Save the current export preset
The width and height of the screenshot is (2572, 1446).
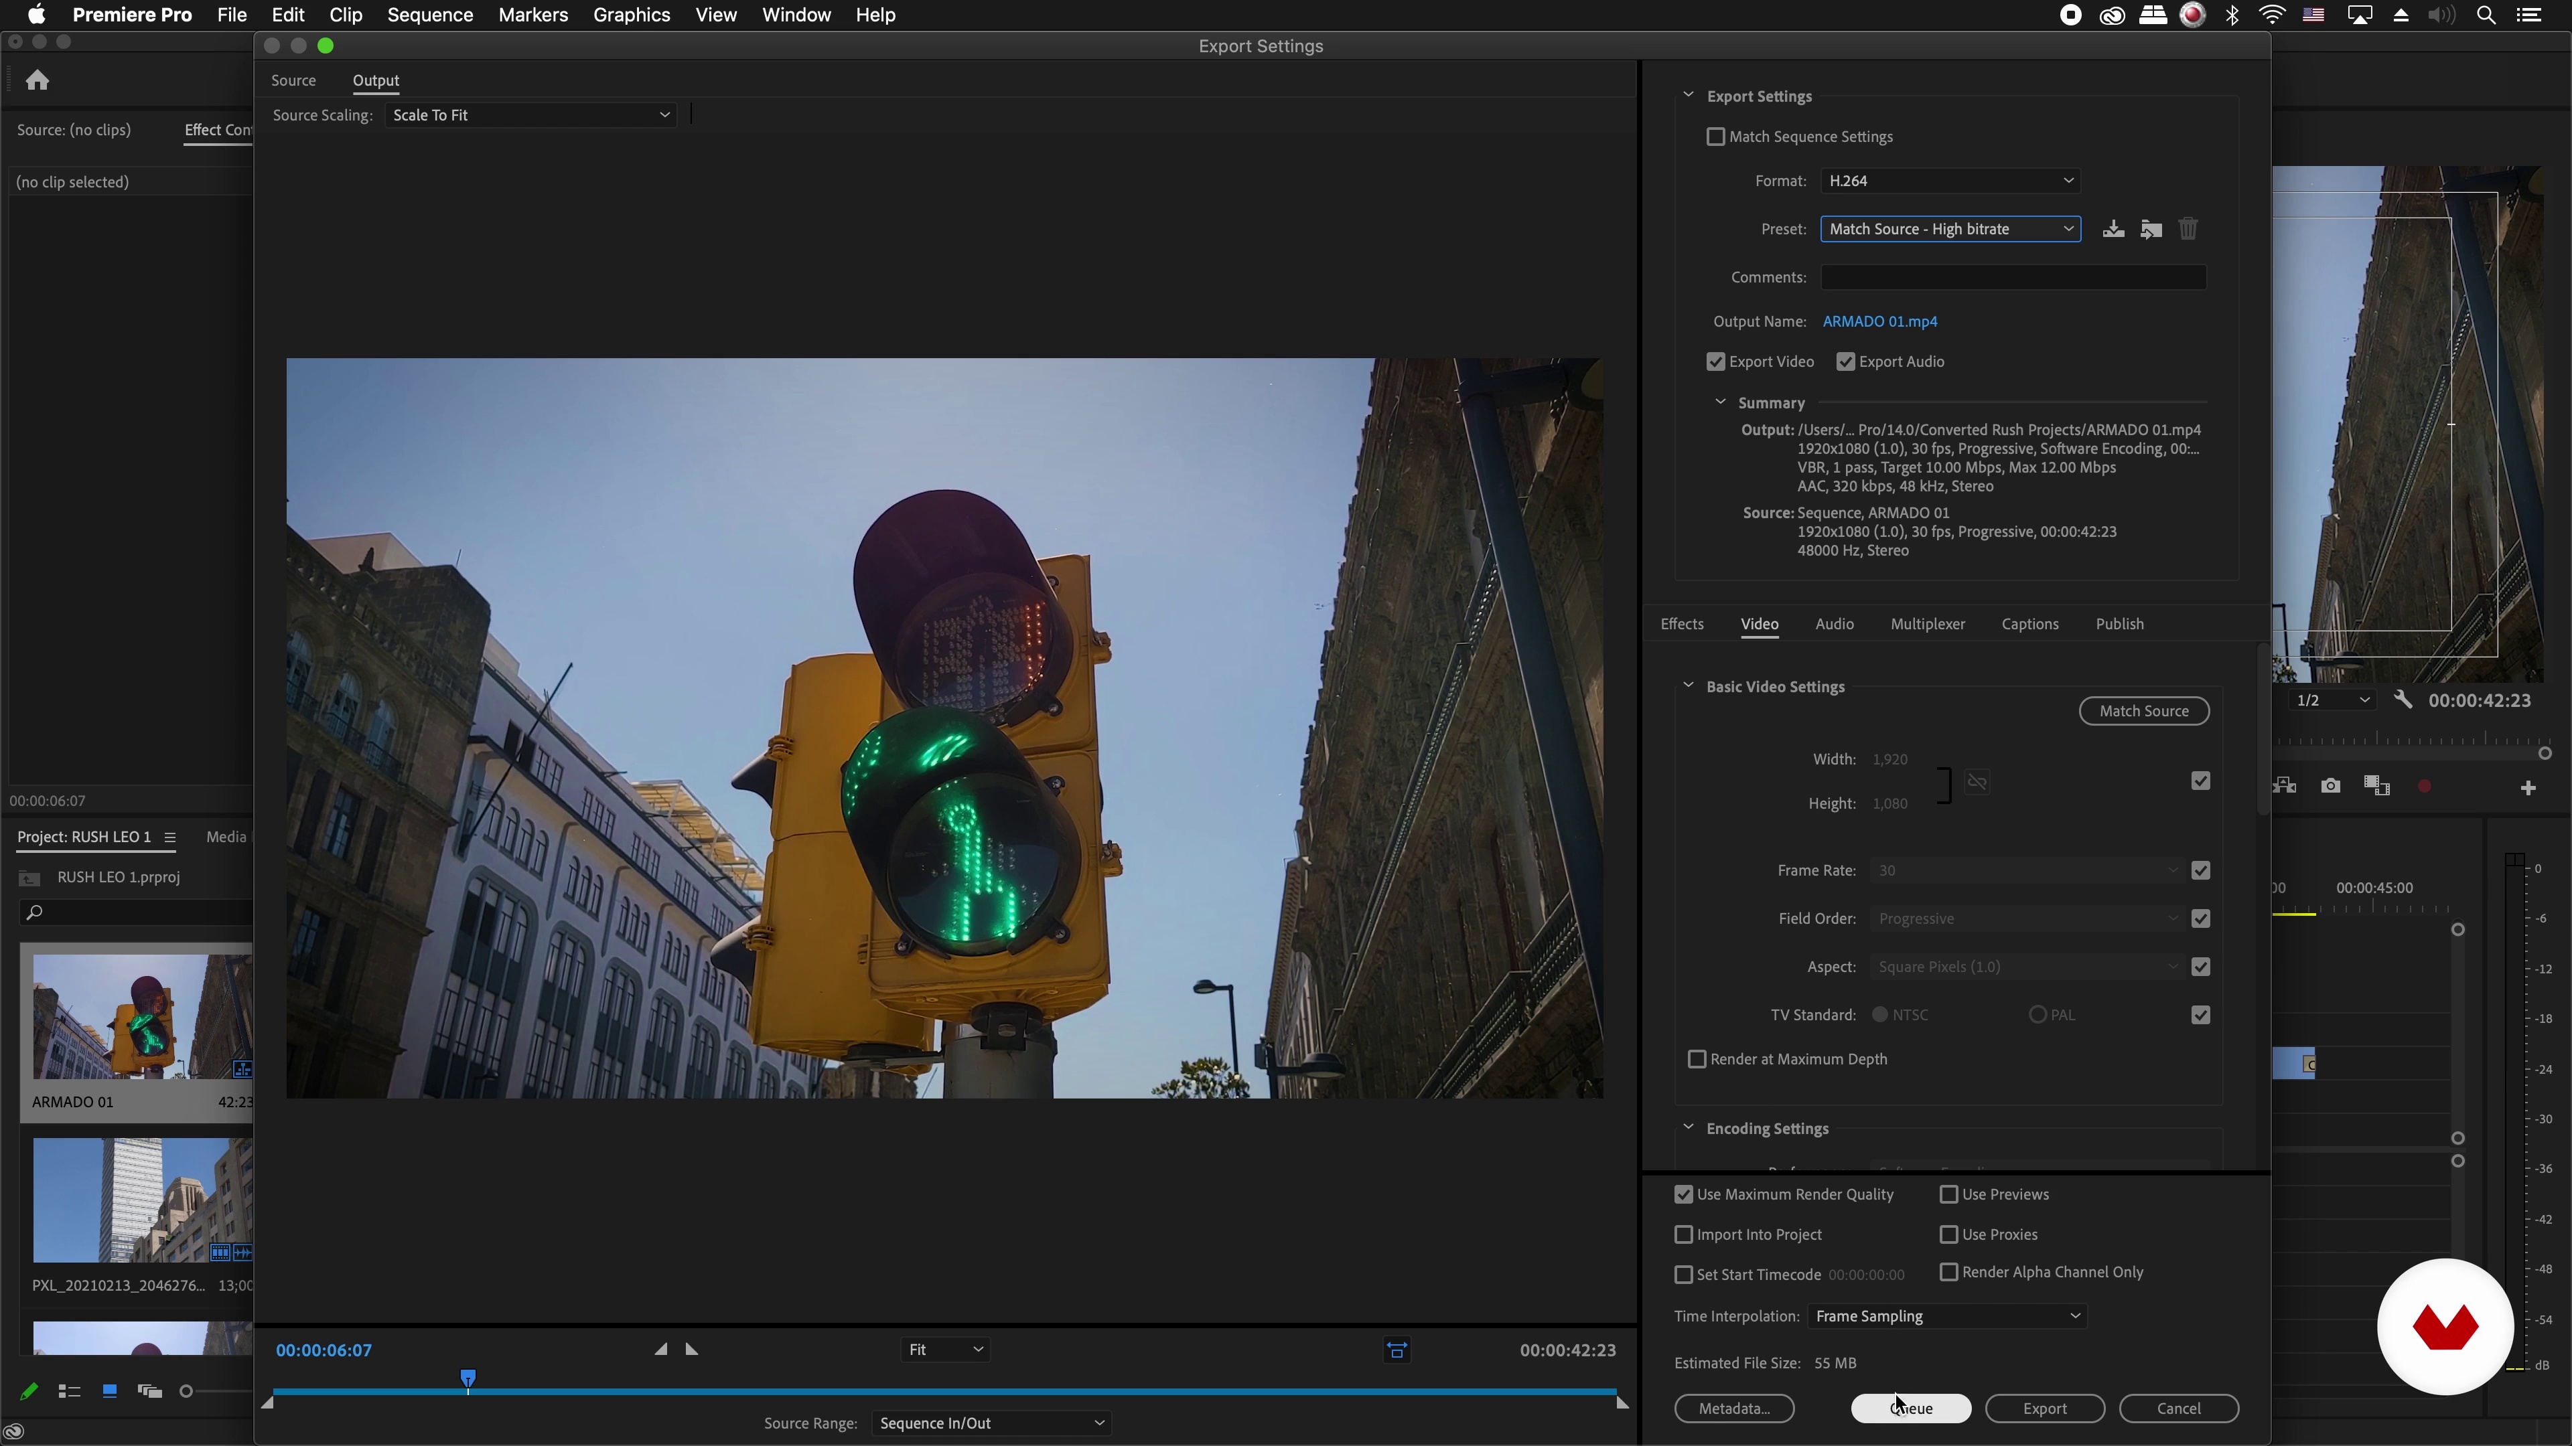tap(2113, 230)
